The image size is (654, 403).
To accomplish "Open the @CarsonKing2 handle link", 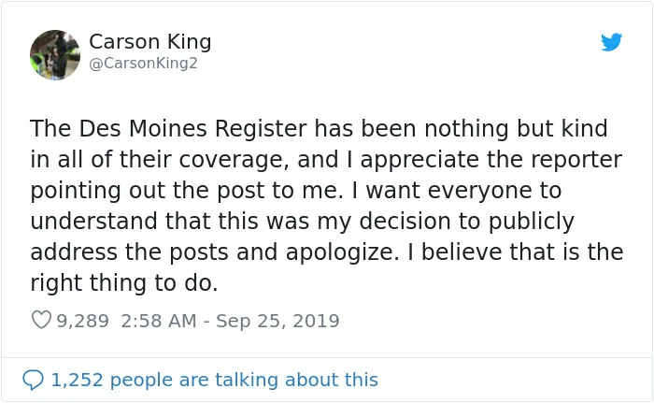I will (143, 64).
